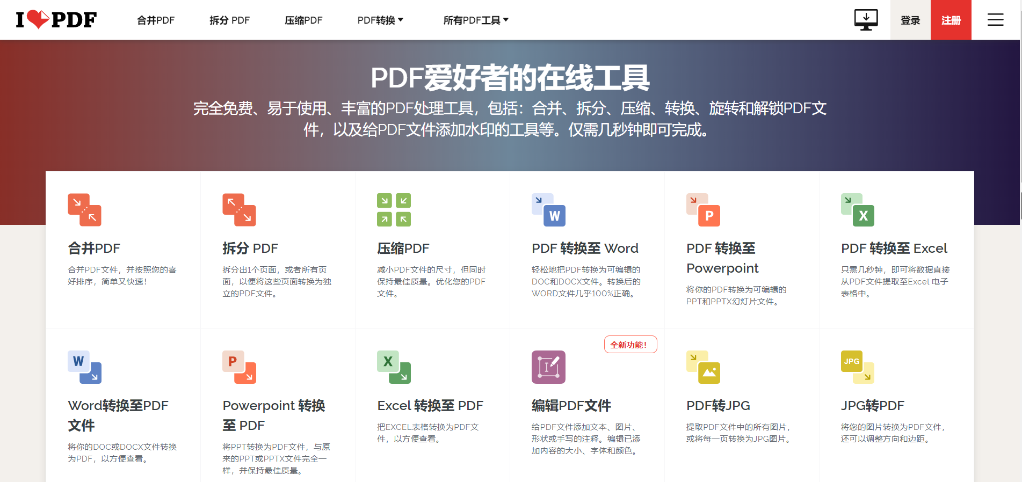Open the hamburger menu icon
Viewport: 1022px width, 482px height.
(x=995, y=20)
